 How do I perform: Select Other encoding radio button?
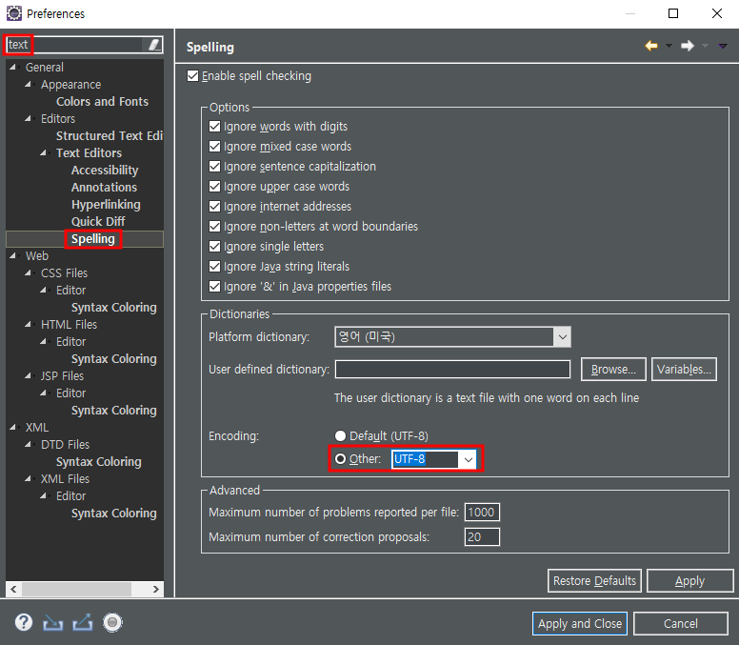[340, 459]
